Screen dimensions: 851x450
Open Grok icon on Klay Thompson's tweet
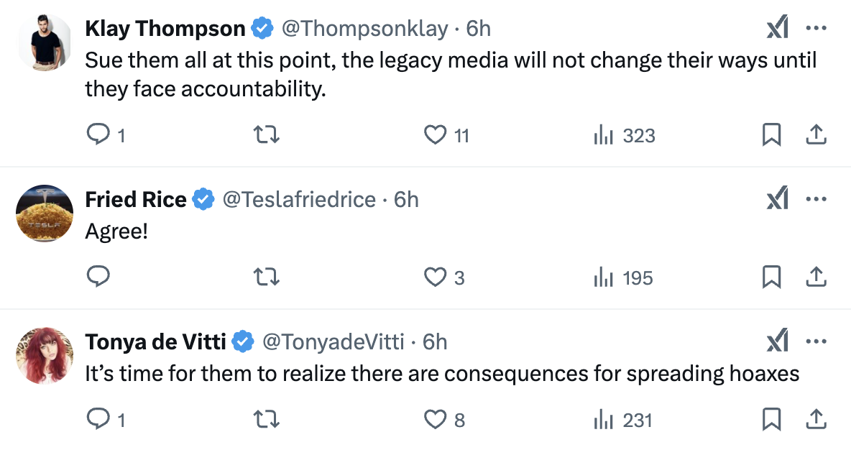[x=777, y=29]
